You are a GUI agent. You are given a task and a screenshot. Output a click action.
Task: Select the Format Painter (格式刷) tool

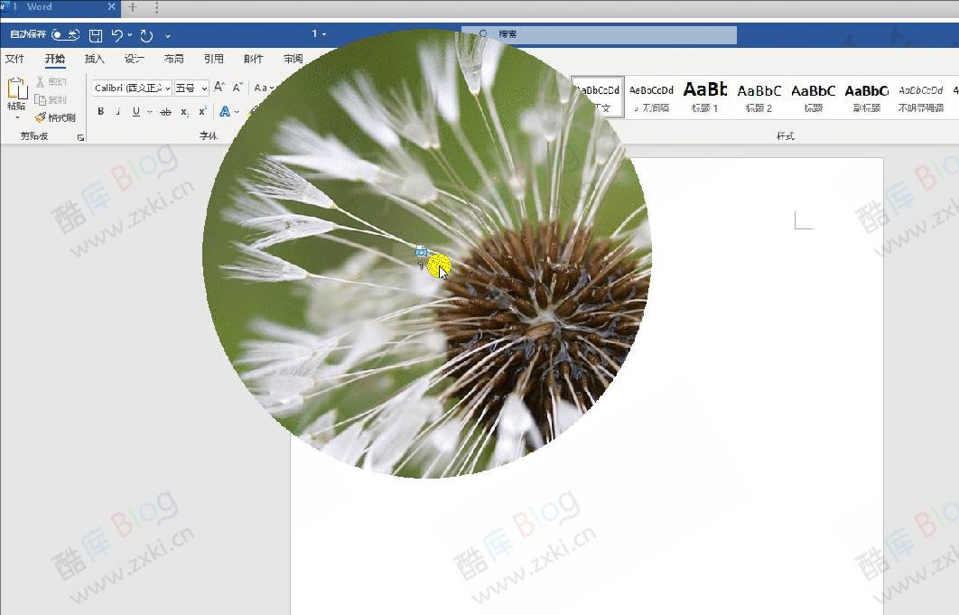[x=55, y=117]
